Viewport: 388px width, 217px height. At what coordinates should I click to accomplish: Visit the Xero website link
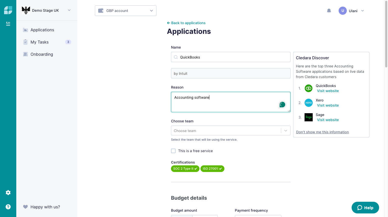(328, 105)
